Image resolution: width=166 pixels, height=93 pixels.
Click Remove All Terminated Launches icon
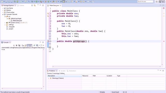19,45
